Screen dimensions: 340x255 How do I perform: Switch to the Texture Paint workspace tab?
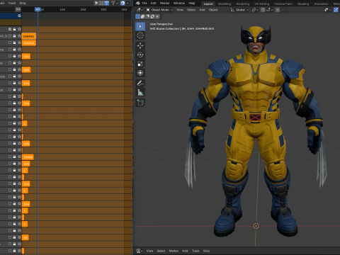click(x=283, y=4)
